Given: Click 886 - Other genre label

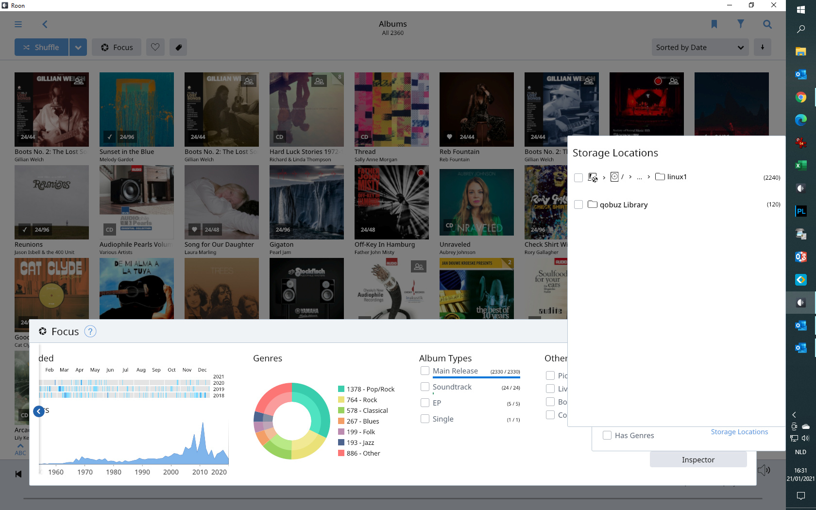Looking at the screenshot, I should click(363, 453).
